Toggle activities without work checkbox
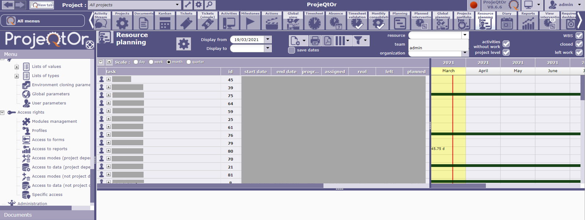Screen dimensions: 585x220 point(506,44)
